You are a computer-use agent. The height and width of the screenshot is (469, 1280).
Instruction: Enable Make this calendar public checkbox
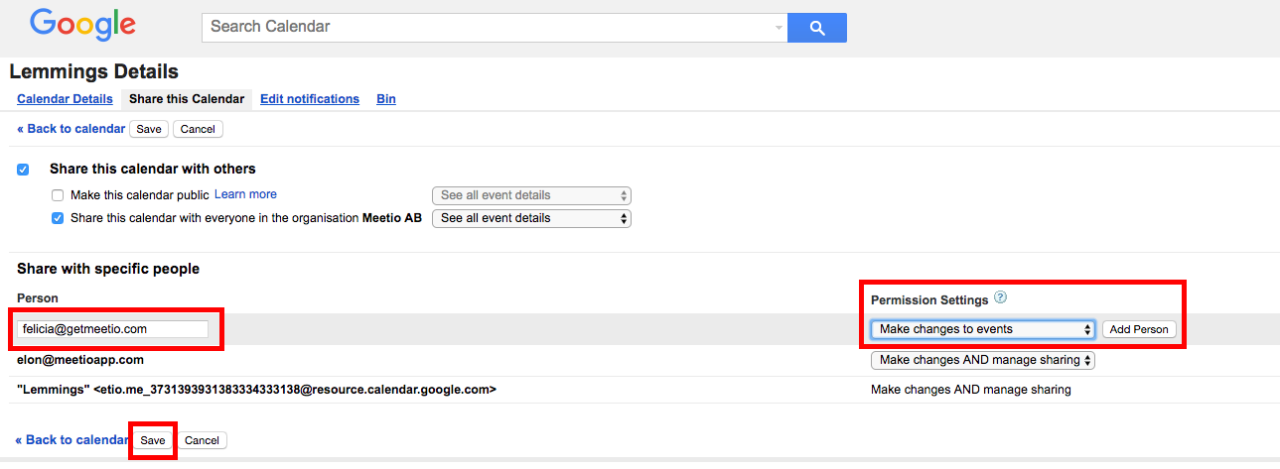coord(58,195)
